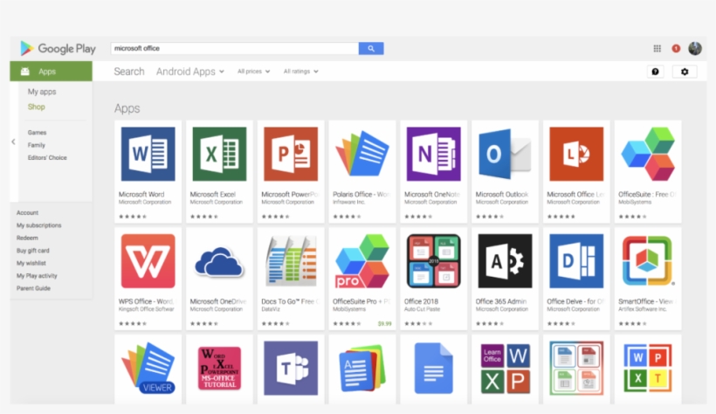Open the Editors' Choice category
This screenshot has width=716, height=414.
click(x=47, y=157)
